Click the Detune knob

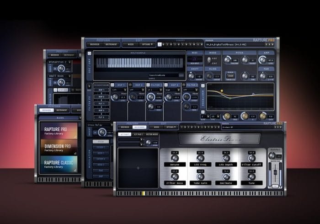[175, 158]
